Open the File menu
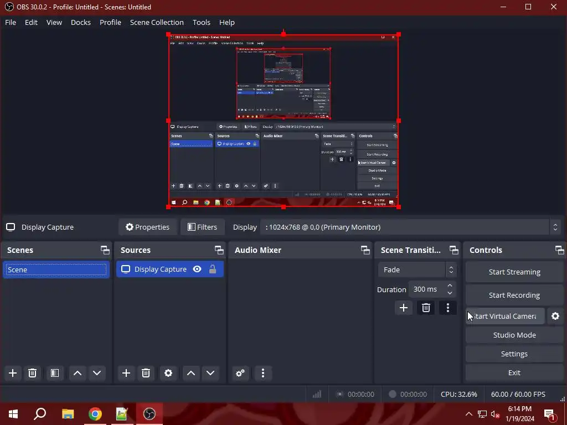Viewport: 567px width, 425px height. 11,22
